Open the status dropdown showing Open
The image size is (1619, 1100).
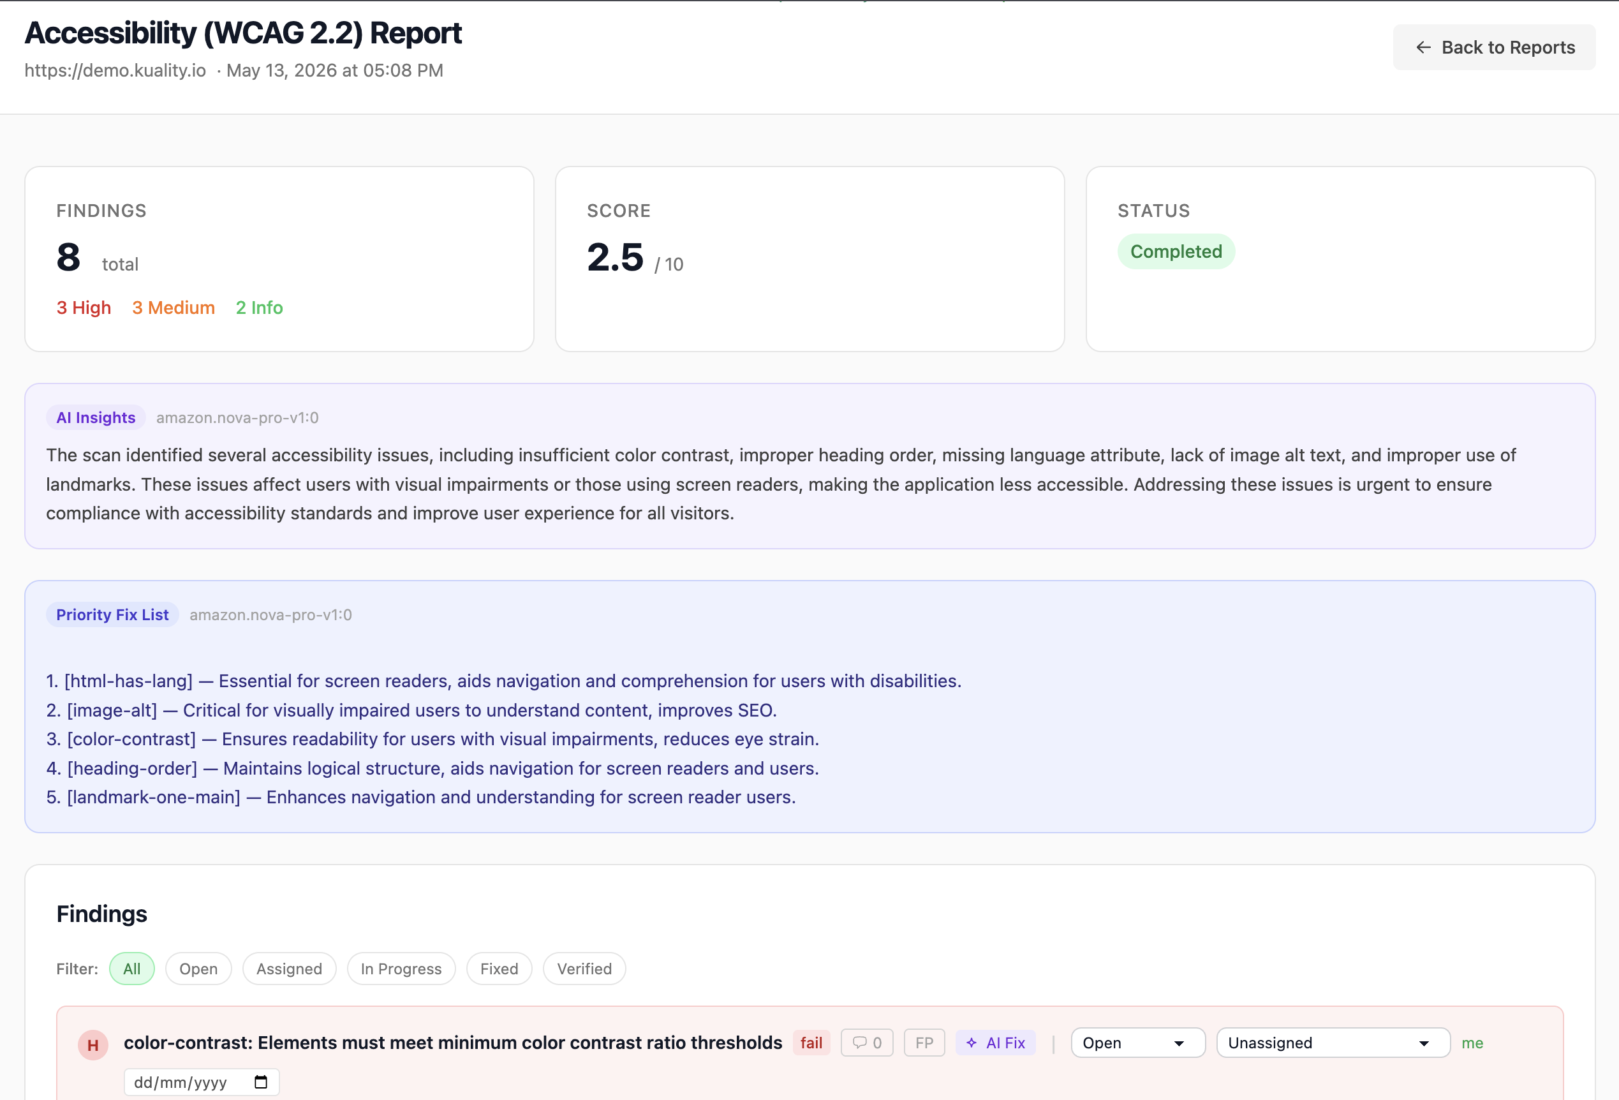click(x=1137, y=1042)
